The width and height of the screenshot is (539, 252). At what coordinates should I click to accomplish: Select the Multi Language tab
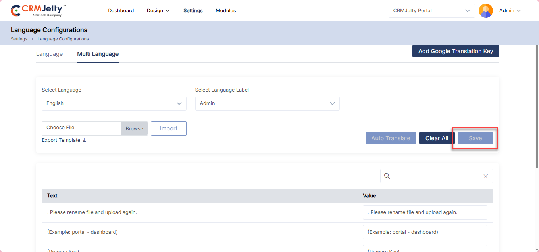point(98,54)
